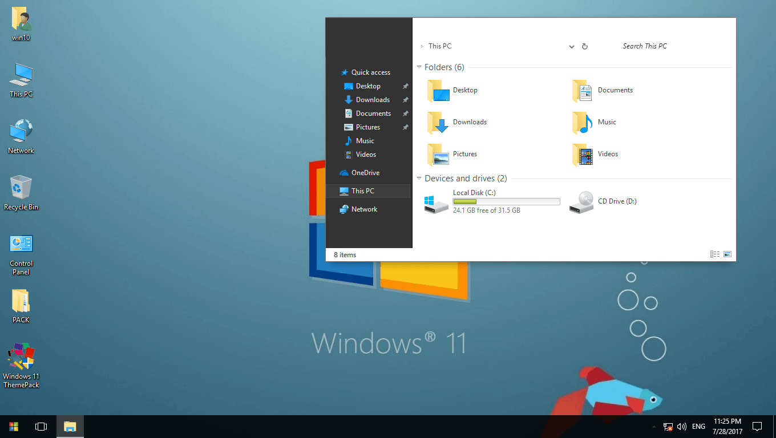Open the Network desktop icon

coord(21,137)
